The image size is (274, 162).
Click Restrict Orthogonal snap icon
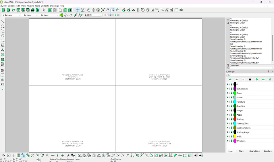click(62, 155)
